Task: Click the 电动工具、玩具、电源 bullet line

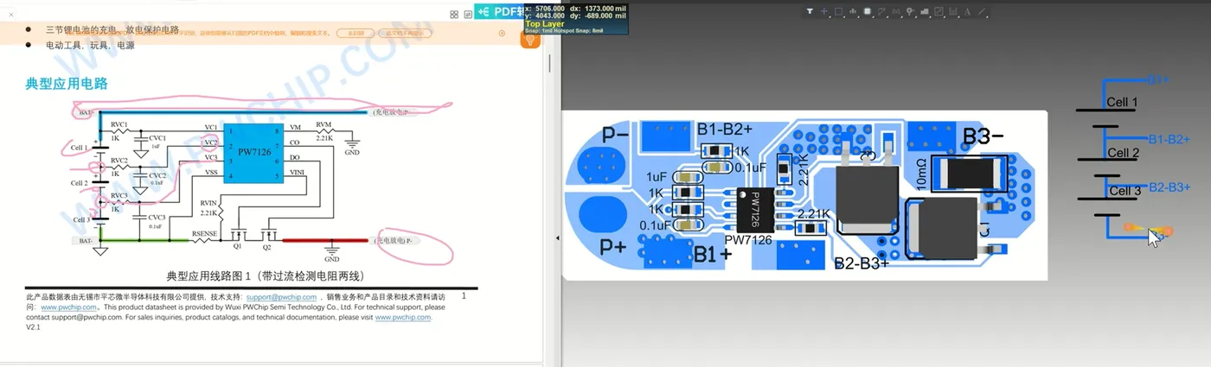Action: tap(90, 46)
